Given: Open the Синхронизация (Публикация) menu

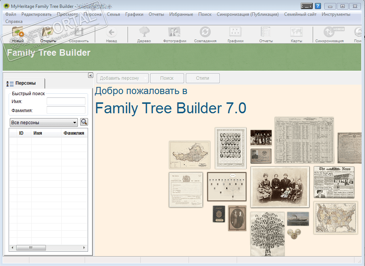Looking at the screenshot, I should [248, 14].
